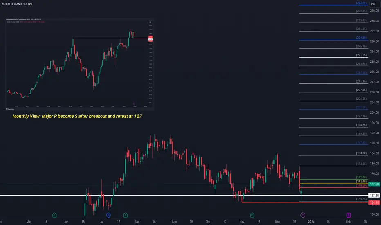Screen dimensions: 381x225
Task: Click the 2024 label on the time axis
Action: point(311,222)
